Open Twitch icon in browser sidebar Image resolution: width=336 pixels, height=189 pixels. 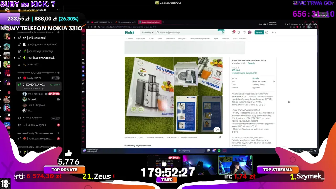point(83,71)
